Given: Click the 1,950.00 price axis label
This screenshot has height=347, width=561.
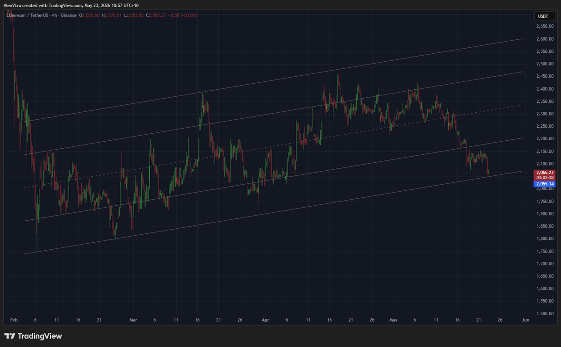Looking at the screenshot, I should click(545, 201).
